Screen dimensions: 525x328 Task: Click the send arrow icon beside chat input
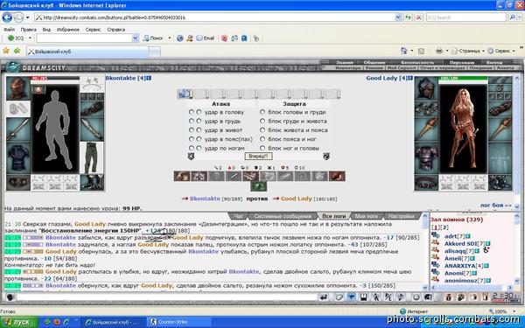(324, 297)
